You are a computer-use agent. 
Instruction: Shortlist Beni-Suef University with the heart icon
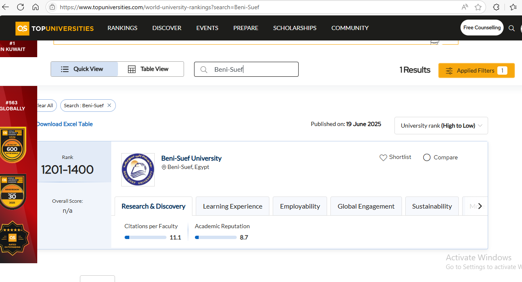tap(383, 158)
